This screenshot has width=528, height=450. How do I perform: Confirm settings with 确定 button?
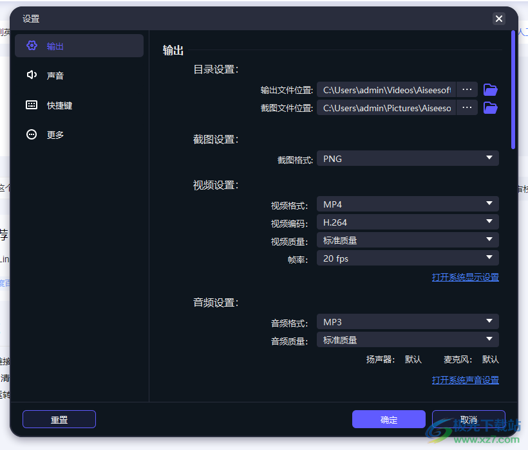[x=389, y=419]
